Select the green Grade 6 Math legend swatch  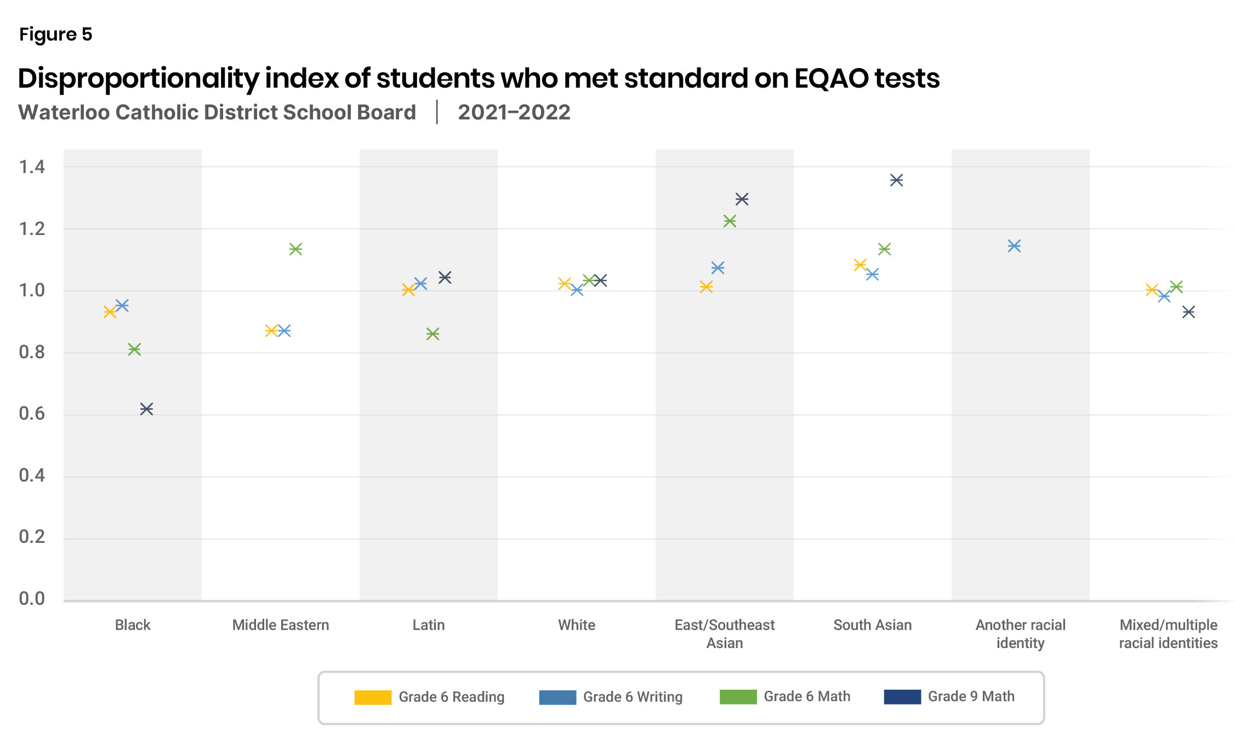[738, 697]
